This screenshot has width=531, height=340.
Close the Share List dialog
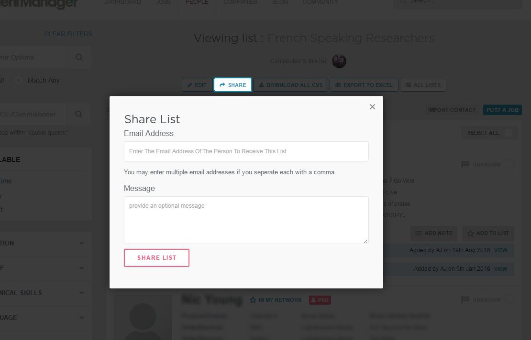(372, 107)
